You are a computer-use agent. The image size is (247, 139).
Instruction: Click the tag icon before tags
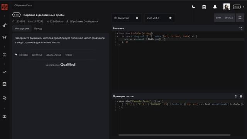[x=16, y=54]
